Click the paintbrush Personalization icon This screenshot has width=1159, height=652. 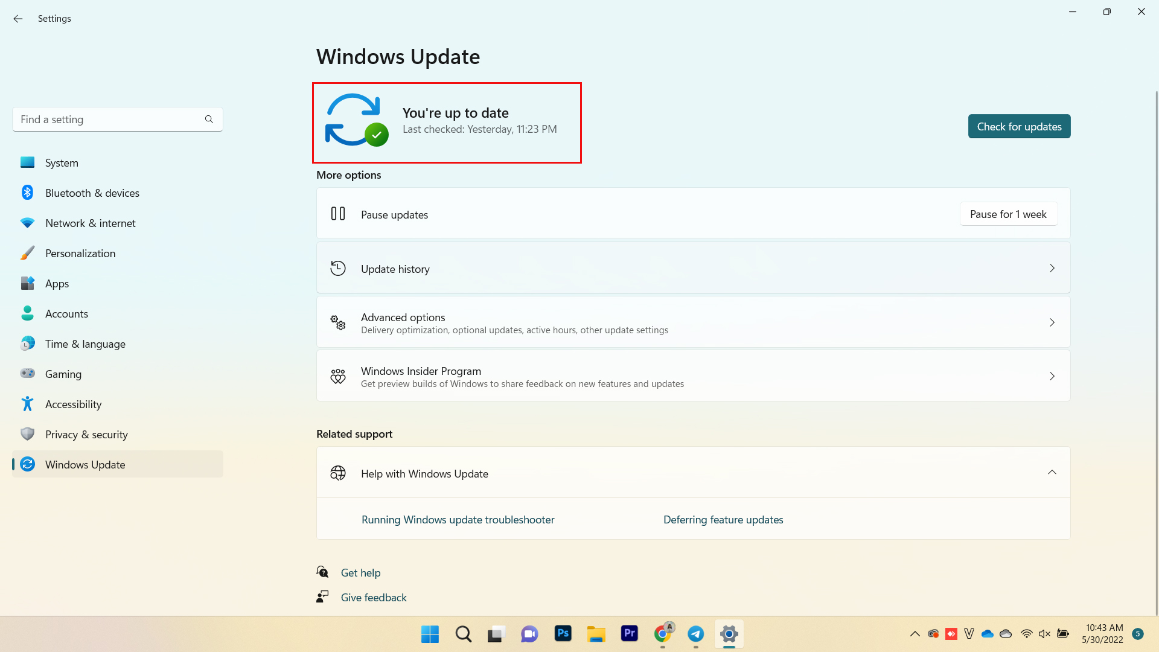pyautogui.click(x=27, y=253)
